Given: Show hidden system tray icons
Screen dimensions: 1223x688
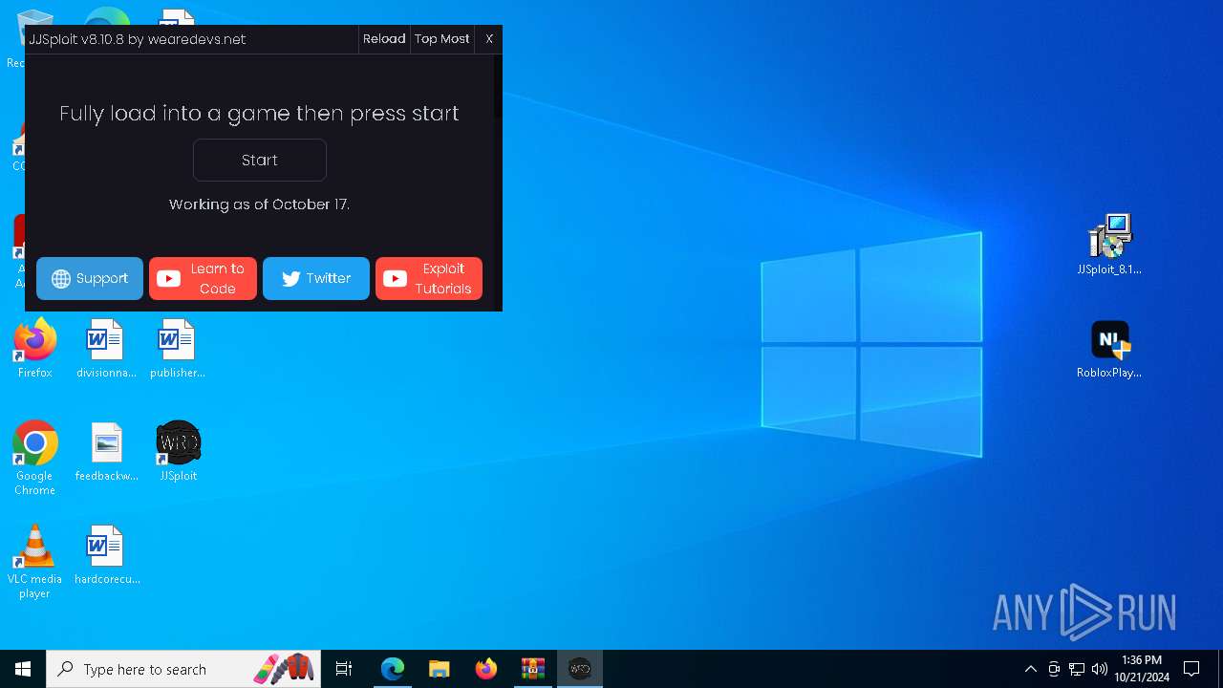Looking at the screenshot, I should pyautogui.click(x=1030, y=669).
